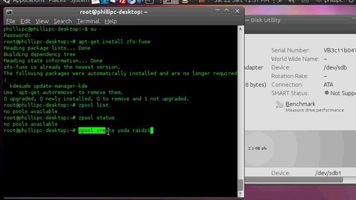Click the 'Disk Utility' window title
Screen dimensions: 356x200
(265, 20)
